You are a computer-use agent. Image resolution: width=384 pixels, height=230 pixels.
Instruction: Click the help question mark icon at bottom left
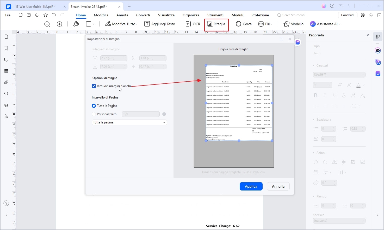[x=7, y=203]
